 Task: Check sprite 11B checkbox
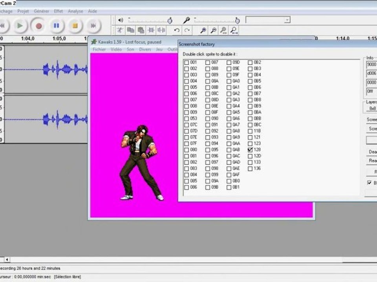point(250,131)
